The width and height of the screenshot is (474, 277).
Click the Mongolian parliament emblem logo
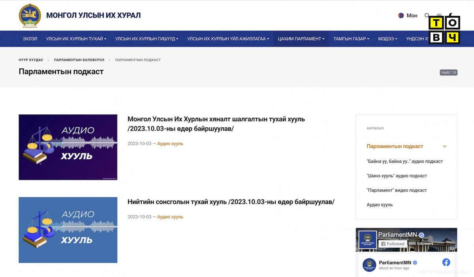tap(30, 15)
